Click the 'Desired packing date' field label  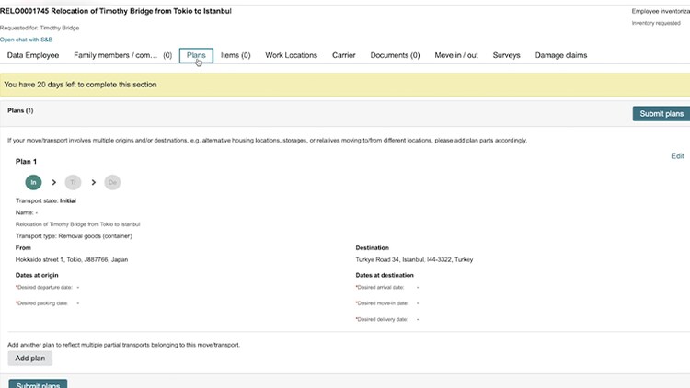click(x=41, y=303)
